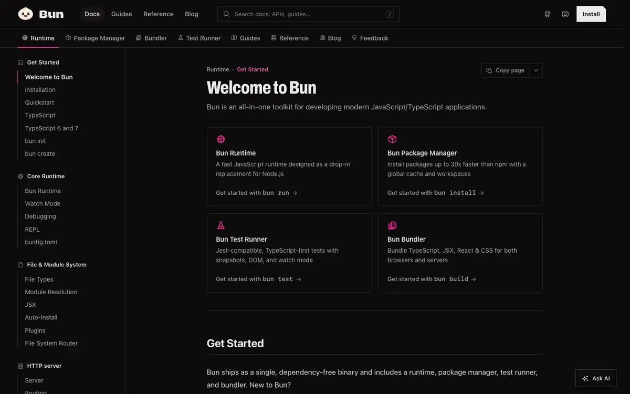The image size is (630, 394).
Task: Click the Test Runner tab flask icon
Action: tap(181, 38)
